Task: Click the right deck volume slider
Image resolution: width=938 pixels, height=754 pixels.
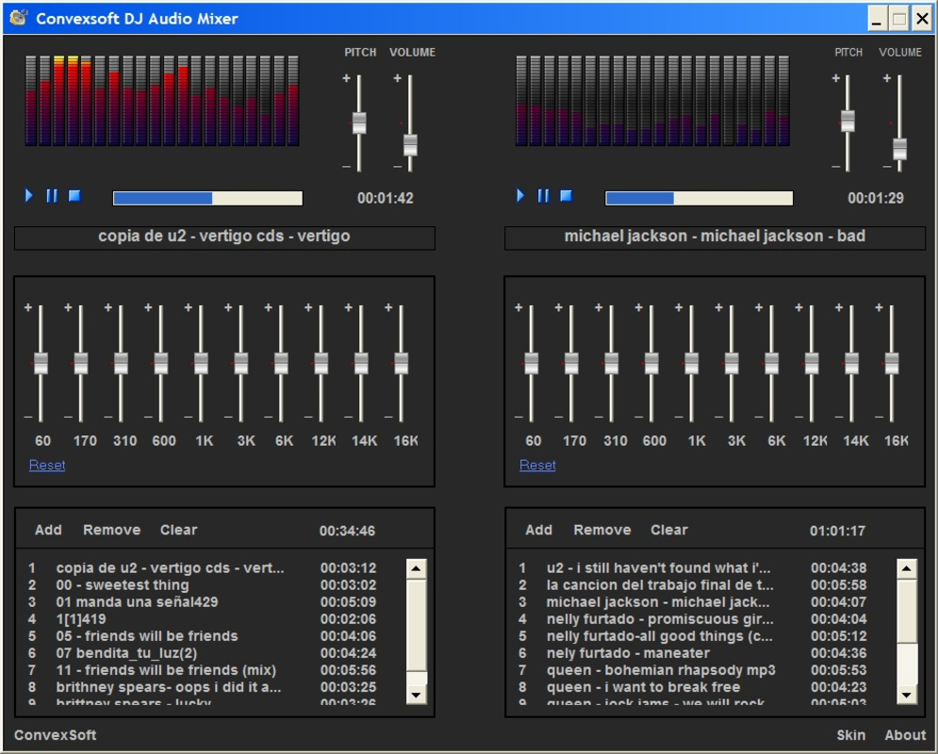Action: tap(899, 149)
